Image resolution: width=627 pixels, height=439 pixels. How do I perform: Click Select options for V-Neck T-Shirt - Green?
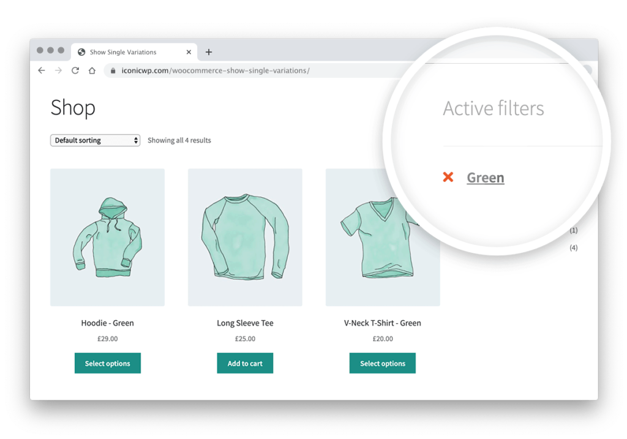(x=382, y=363)
